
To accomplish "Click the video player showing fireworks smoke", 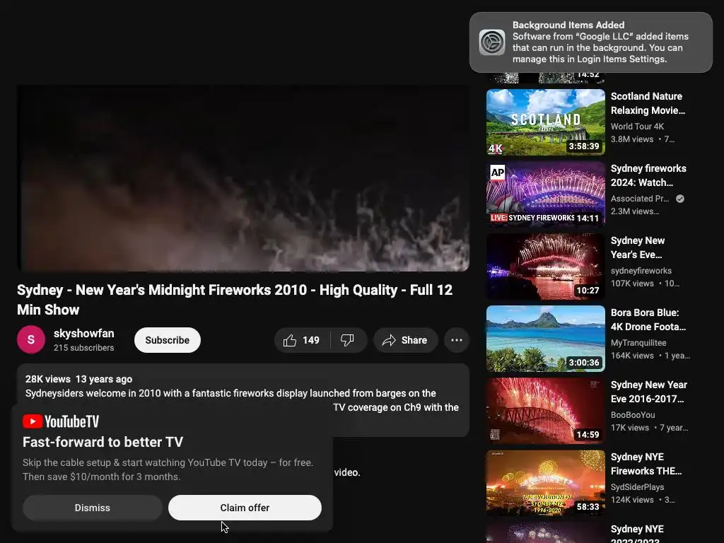I will click(x=243, y=178).
